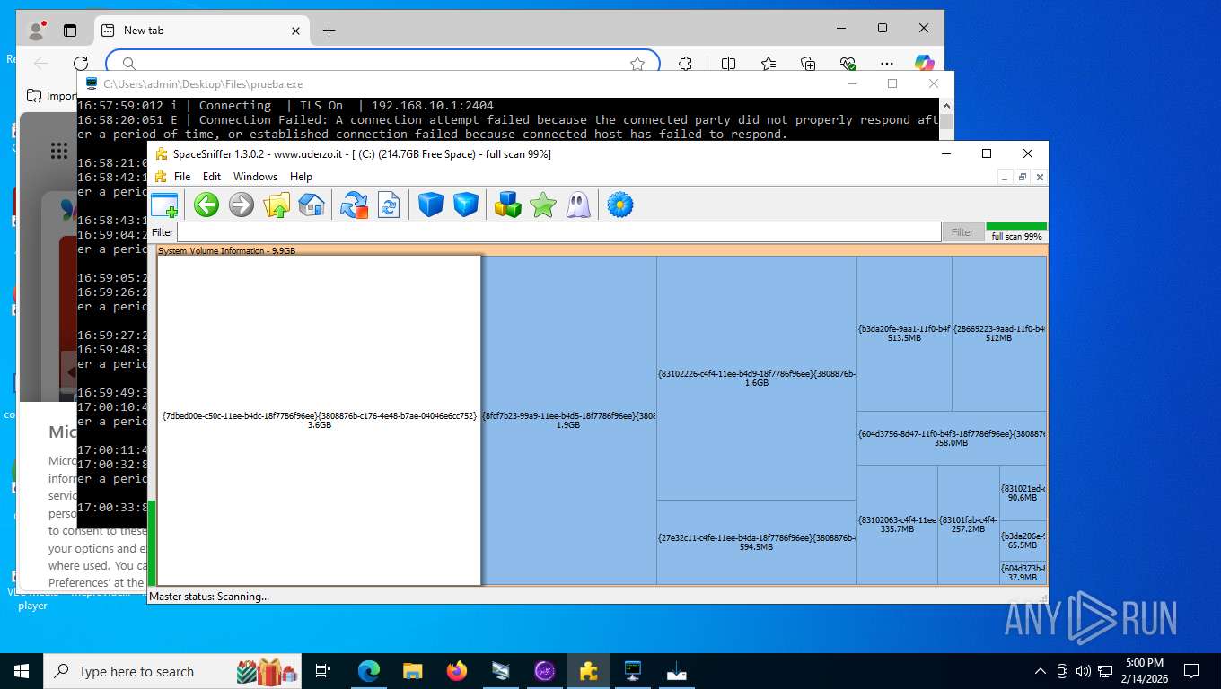Open the Help menu in SpaceSniffer
The height and width of the screenshot is (689, 1221).
click(x=302, y=177)
